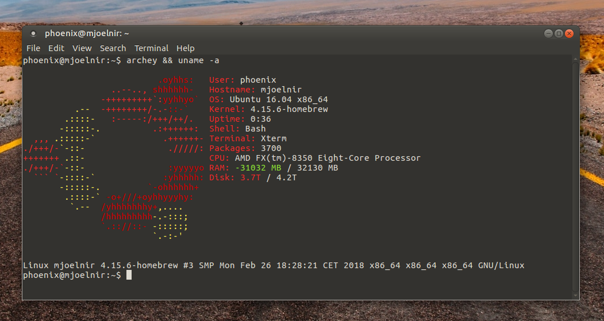The width and height of the screenshot is (604, 321).
Task: Minimize the terminal window
Action: pos(548,33)
